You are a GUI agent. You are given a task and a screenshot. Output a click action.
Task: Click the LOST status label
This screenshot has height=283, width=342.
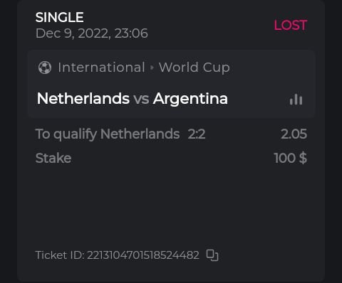pyautogui.click(x=291, y=25)
